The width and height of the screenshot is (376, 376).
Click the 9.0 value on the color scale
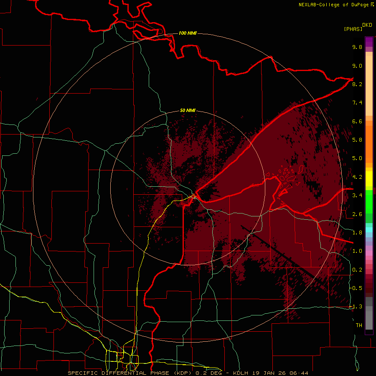click(357, 66)
